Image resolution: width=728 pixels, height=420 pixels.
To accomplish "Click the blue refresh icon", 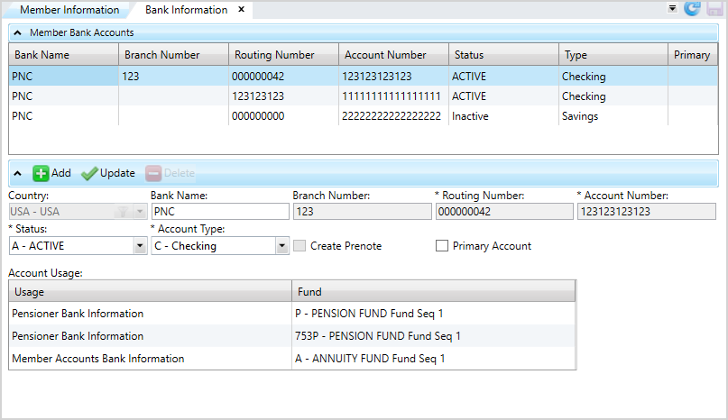I will click(692, 9).
